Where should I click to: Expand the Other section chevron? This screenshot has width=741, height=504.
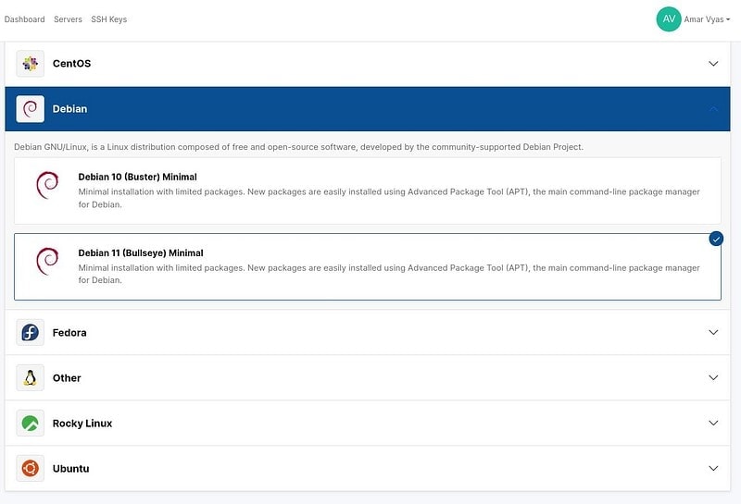coord(713,377)
